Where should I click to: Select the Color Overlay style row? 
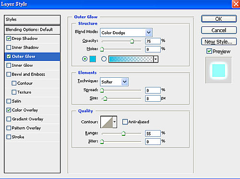pos(32,110)
